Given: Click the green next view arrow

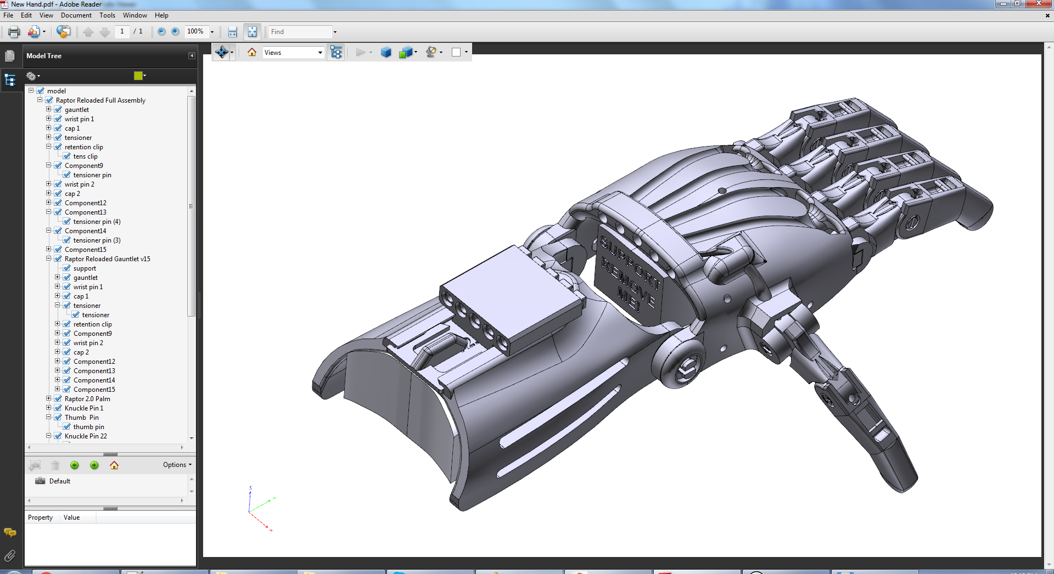Looking at the screenshot, I should click(94, 465).
